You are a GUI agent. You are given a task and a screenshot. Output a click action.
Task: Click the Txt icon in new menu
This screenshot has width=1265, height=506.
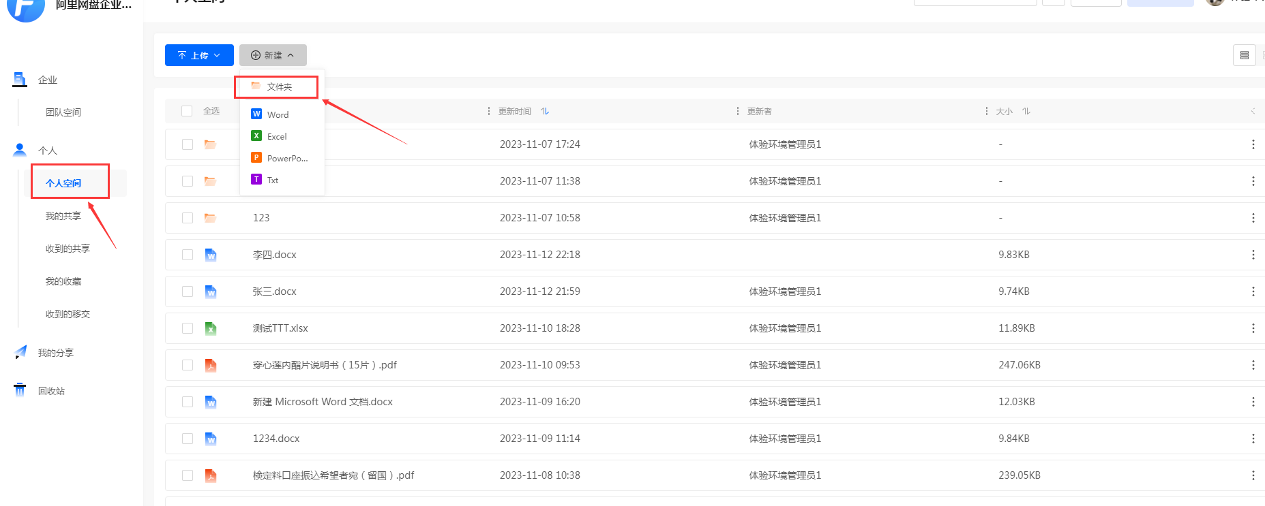(x=256, y=179)
